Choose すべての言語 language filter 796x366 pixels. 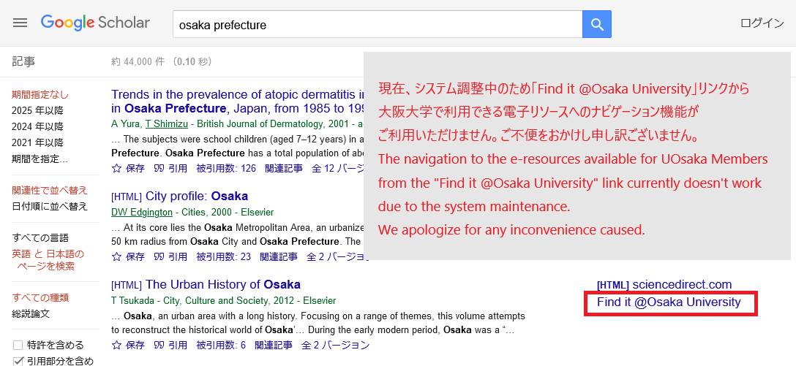click(40, 237)
